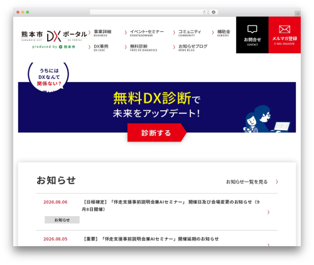Click the お知らせ category tag
This screenshot has height=265, width=314.
point(62,220)
